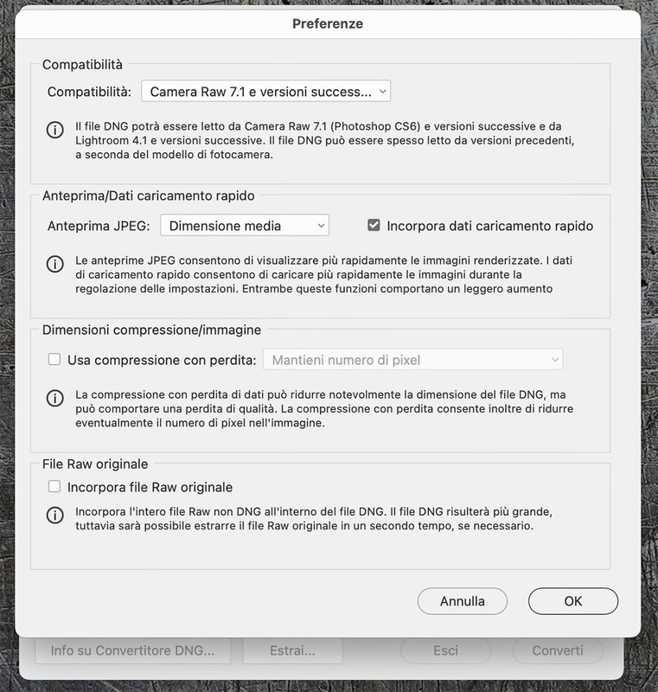Uncheck Incorpora dati caricamento rapido
This screenshot has width=658, height=692.
(x=374, y=226)
